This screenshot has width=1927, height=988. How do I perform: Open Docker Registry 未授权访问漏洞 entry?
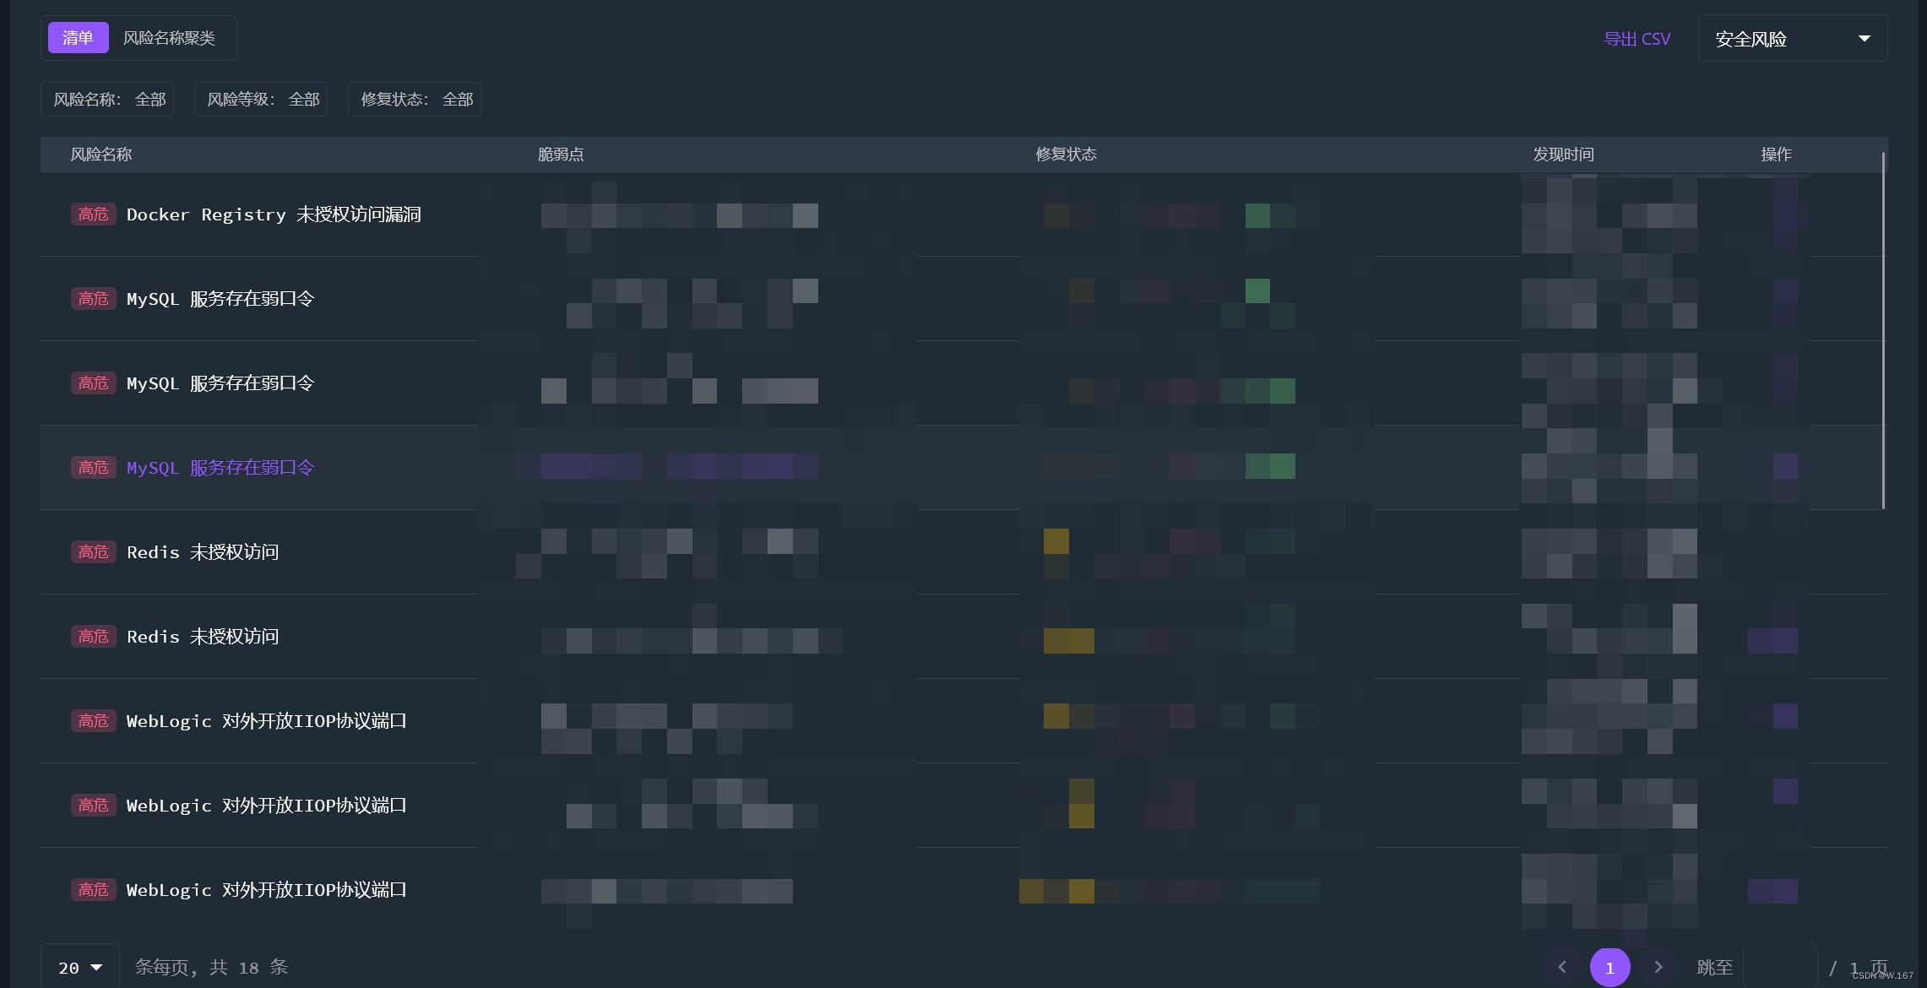tap(274, 214)
